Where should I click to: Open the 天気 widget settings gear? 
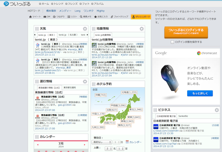85,29
